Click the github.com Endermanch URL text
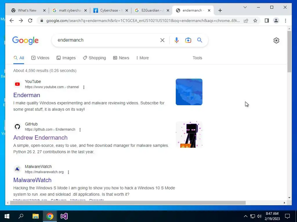The height and width of the screenshot is (222, 297). pyautogui.click(x=50, y=129)
